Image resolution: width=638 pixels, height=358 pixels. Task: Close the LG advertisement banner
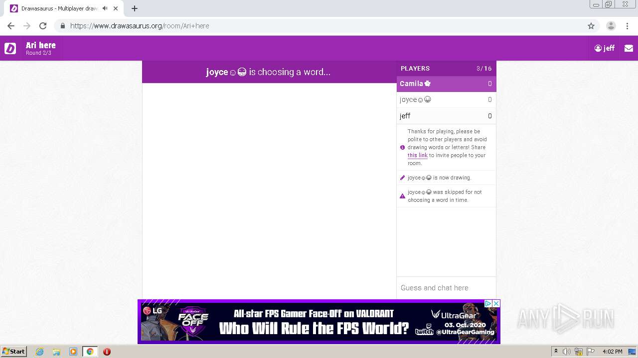click(496, 303)
